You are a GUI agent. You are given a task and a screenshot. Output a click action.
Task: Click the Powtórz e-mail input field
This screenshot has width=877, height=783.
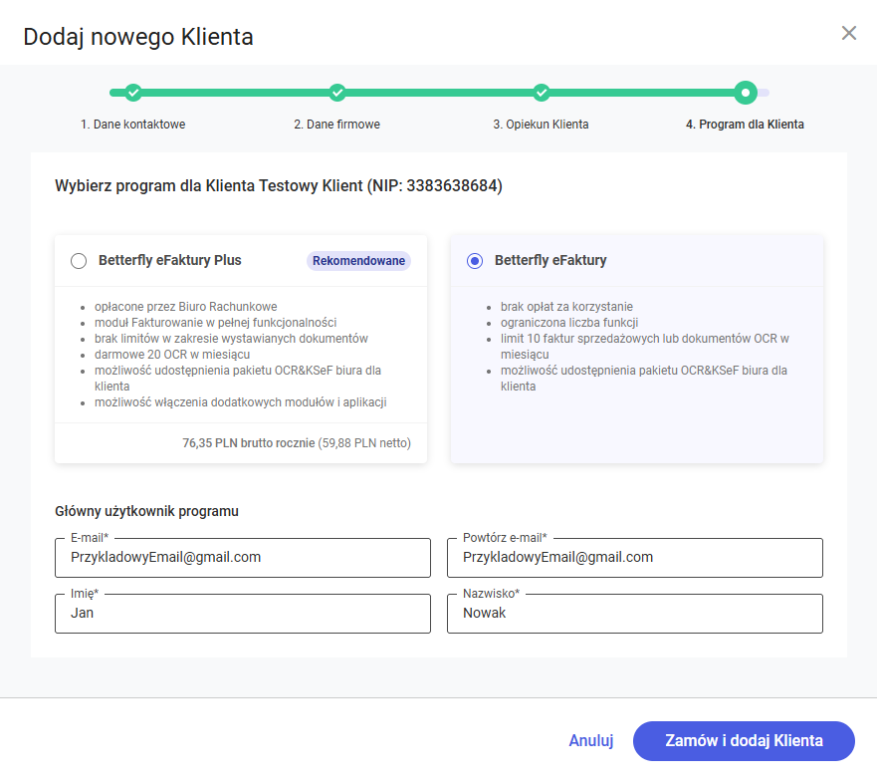pos(635,558)
